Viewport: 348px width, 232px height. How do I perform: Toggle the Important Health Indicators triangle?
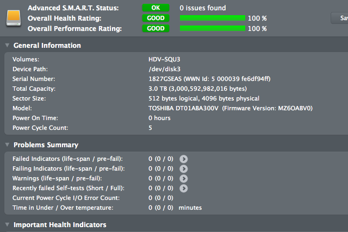pos(7,225)
